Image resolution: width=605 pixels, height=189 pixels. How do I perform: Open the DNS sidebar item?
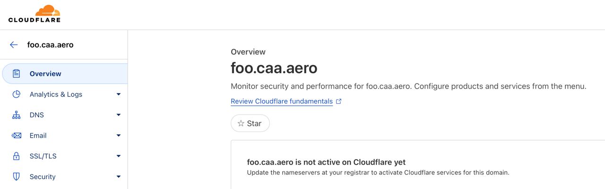[x=37, y=115]
